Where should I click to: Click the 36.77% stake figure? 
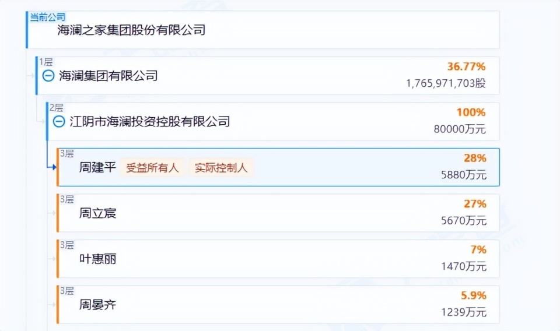click(x=466, y=66)
